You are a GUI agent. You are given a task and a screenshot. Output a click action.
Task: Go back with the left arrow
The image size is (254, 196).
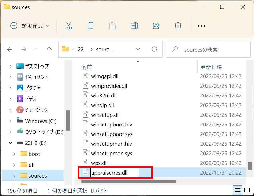coord(10,49)
